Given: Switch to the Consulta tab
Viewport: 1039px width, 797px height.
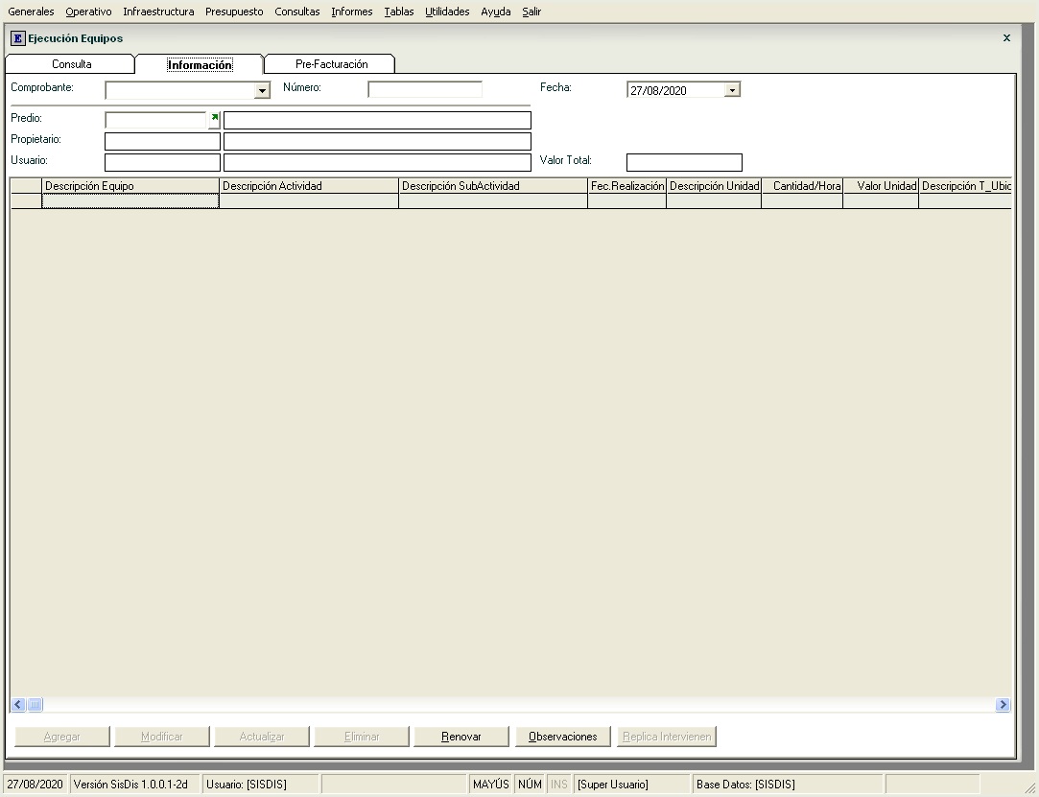Looking at the screenshot, I should [72, 64].
